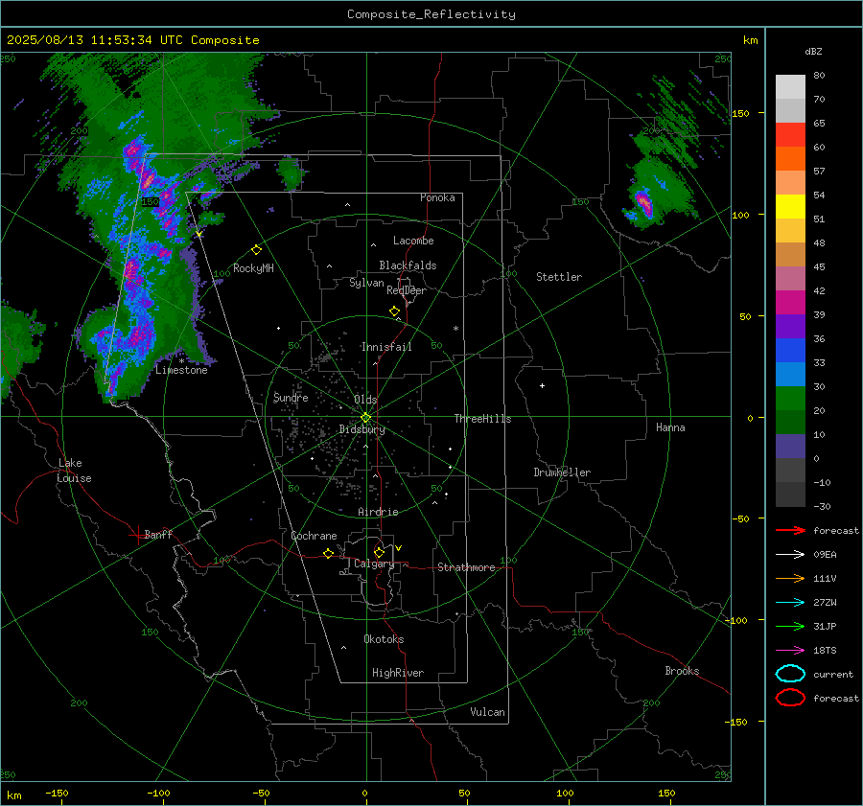Click the green swatch below 30 dBZ
This screenshot has height=806, width=863.
click(x=790, y=398)
